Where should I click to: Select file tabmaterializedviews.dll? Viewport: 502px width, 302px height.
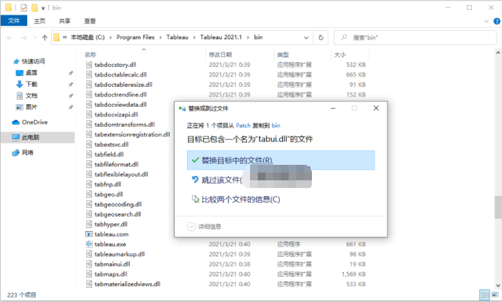tap(128, 284)
